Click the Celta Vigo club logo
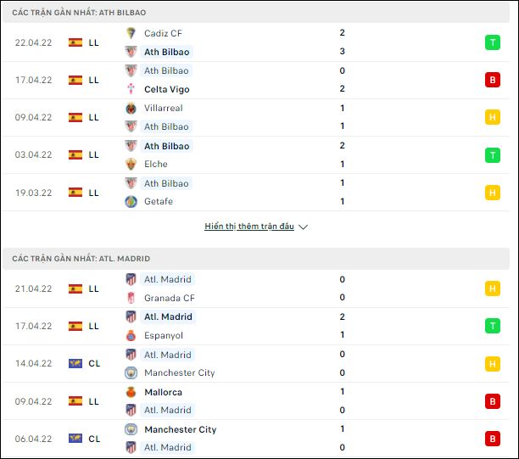This screenshot has height=459, width=519. coord(131,89)
